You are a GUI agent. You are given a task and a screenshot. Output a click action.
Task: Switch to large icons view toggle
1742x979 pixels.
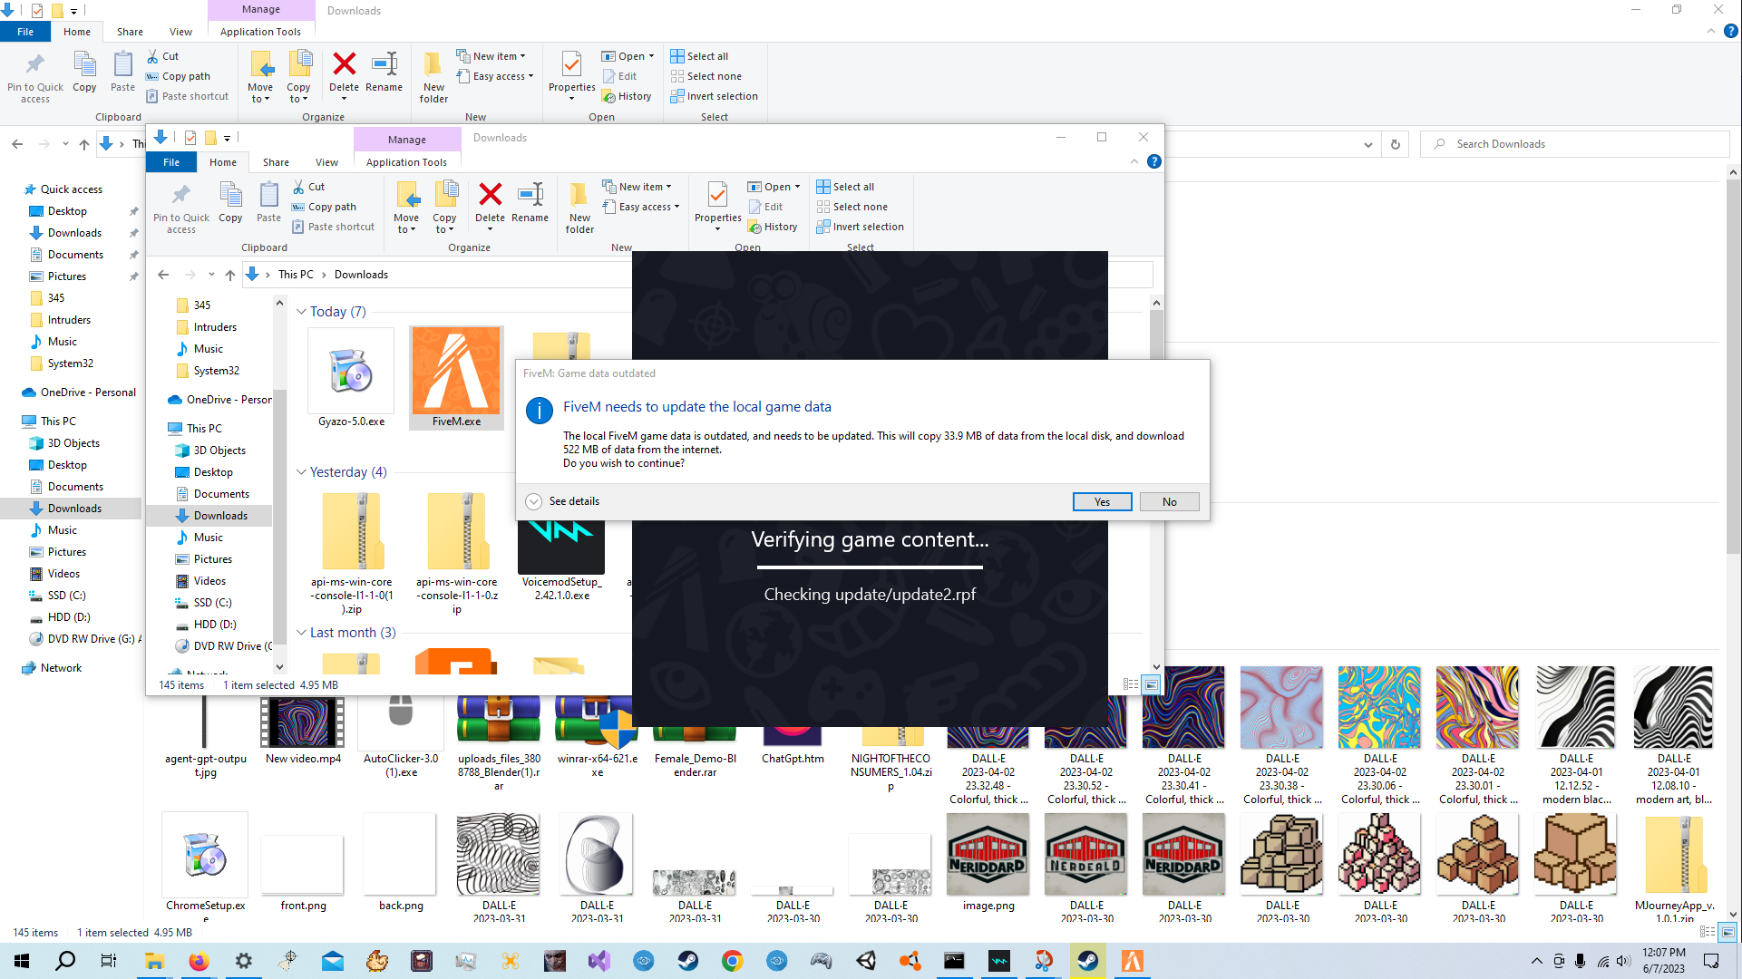pyautogui.click(x=1151, y=684)
